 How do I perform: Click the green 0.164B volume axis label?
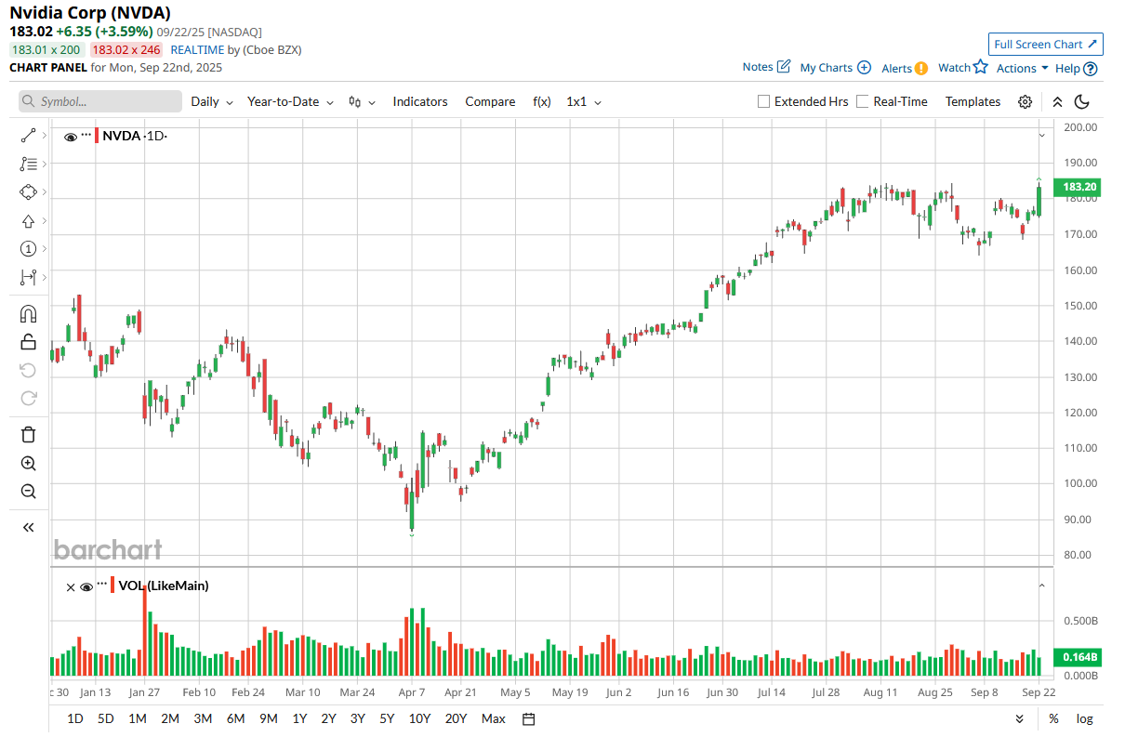[x=1076, y=657]
